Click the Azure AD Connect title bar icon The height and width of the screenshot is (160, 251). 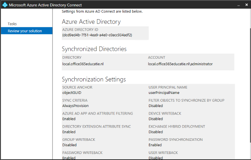tap(4, 5)
